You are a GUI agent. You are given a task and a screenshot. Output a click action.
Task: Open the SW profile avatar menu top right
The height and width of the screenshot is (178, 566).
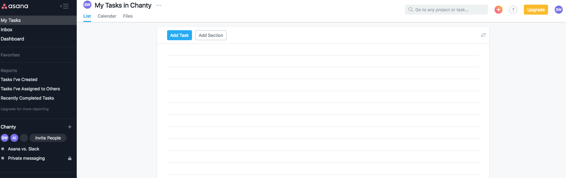(x=559, y=10)
